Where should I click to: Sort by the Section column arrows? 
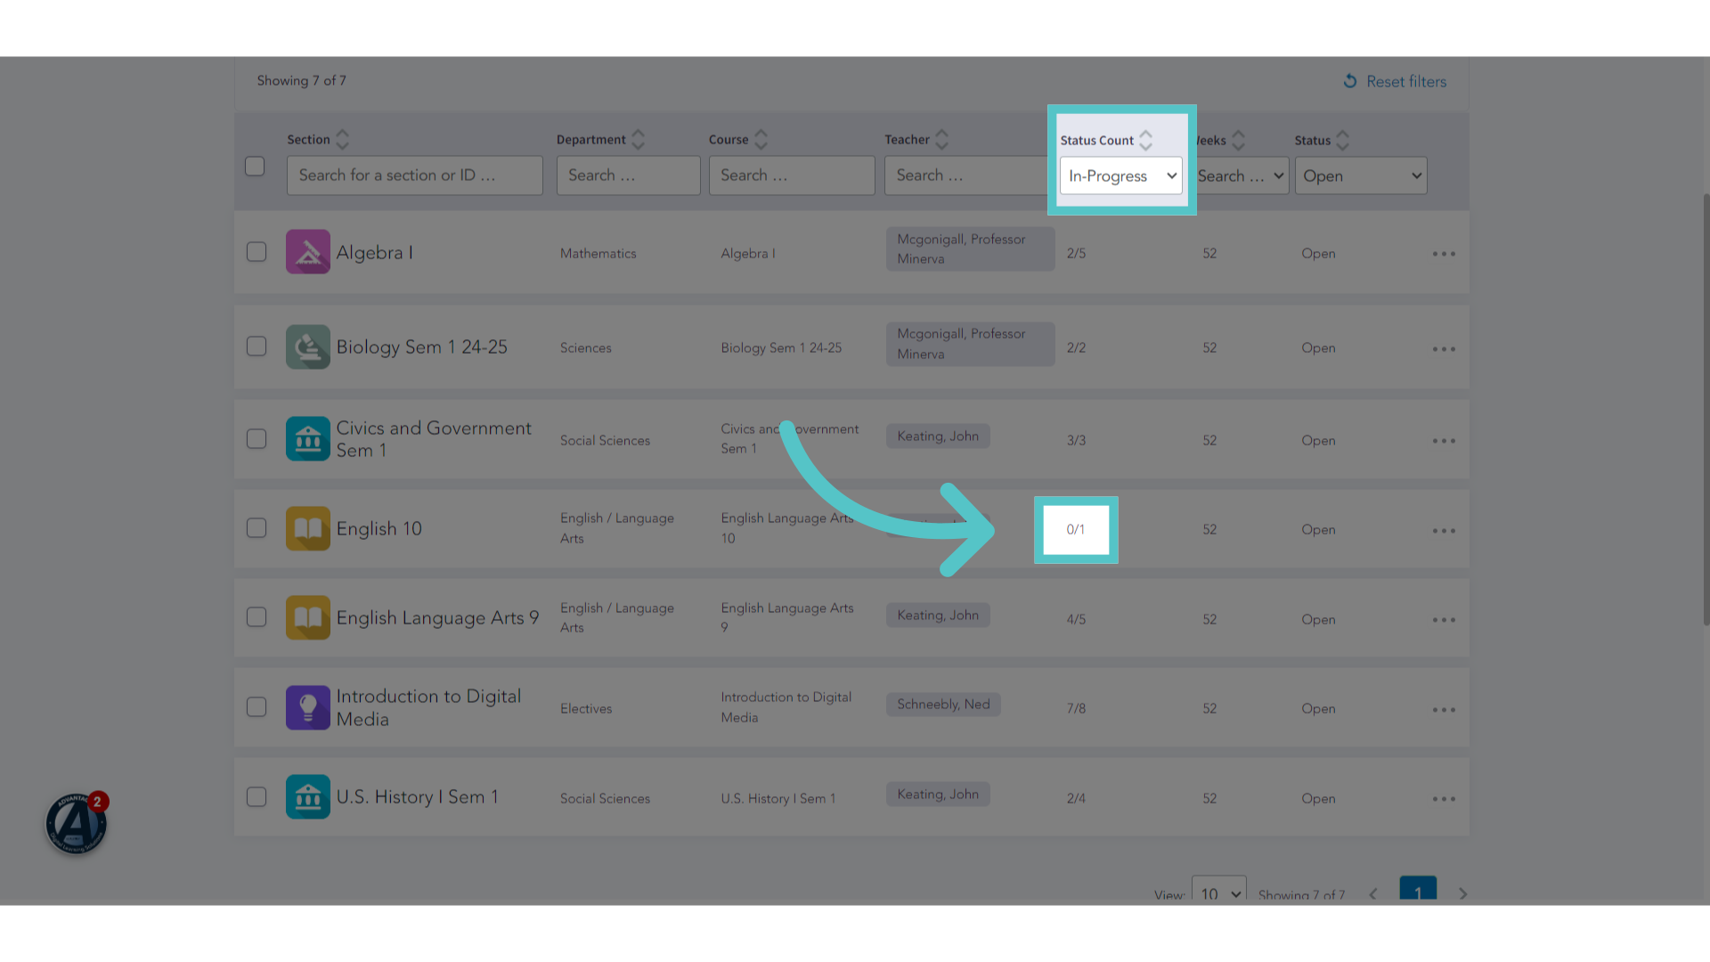coord(342,140)
